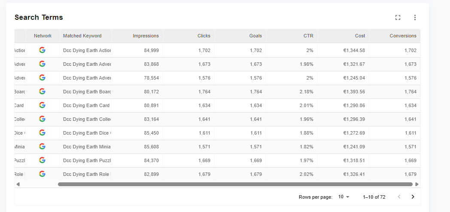Select Dcc Dying Earth Card keyword cell
This screenshot has height=212, width=450.
[85, 105]
